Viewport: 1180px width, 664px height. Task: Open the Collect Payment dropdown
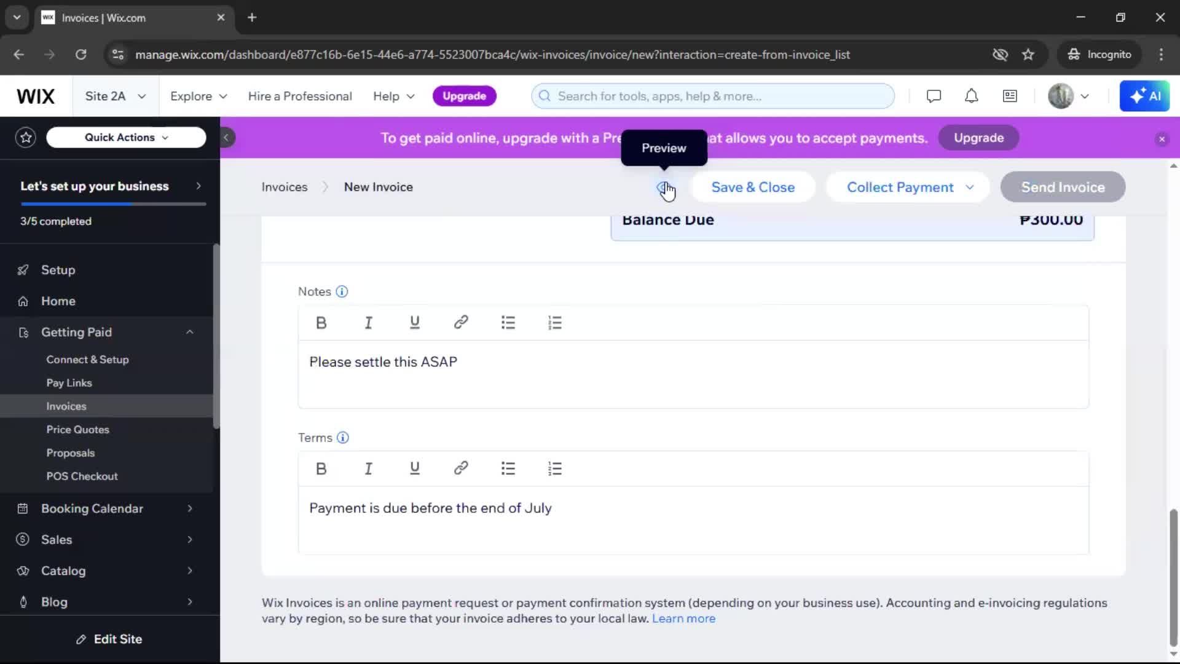(908, 187)
